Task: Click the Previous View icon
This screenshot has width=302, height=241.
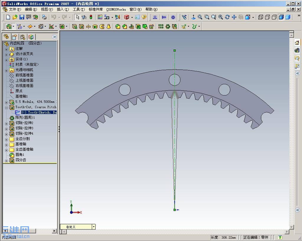Action: click(184, 17)
